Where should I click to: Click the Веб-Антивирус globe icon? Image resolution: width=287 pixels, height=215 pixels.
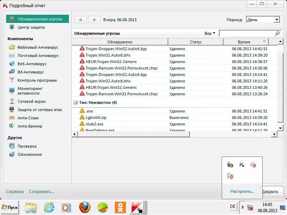pyautogui.click(x=12, y=64)
